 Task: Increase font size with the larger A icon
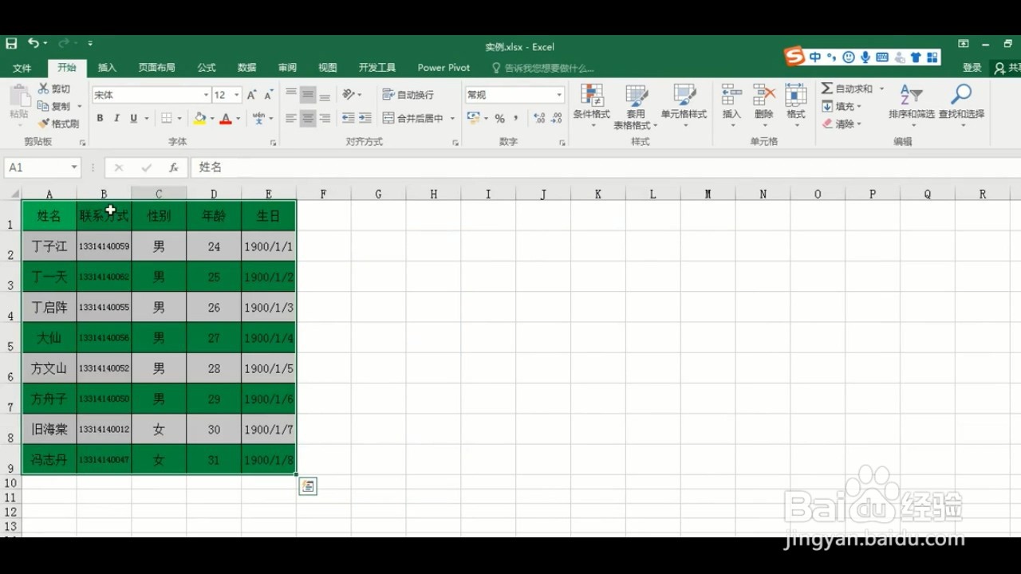252,95
